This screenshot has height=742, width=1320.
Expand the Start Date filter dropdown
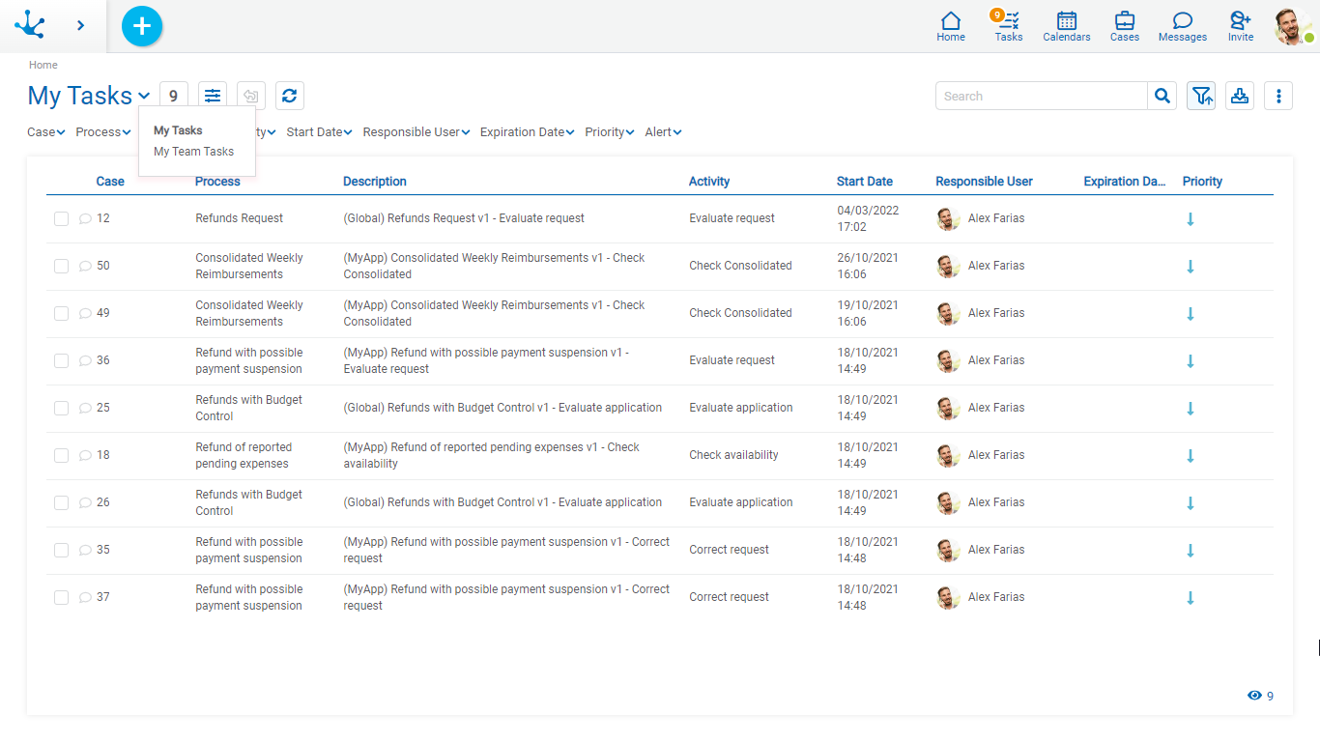pyautogui.click(x=319, y=132)
